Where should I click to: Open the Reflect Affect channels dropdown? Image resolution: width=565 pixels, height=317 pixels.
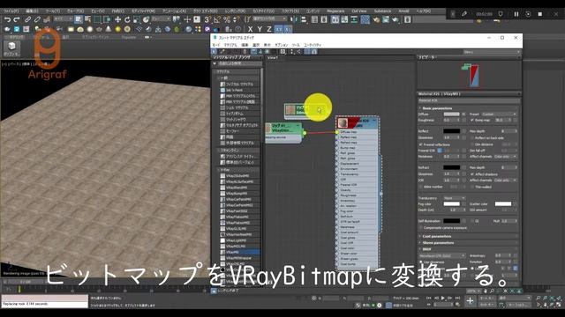pyautogui.click(x=505, y=157)
